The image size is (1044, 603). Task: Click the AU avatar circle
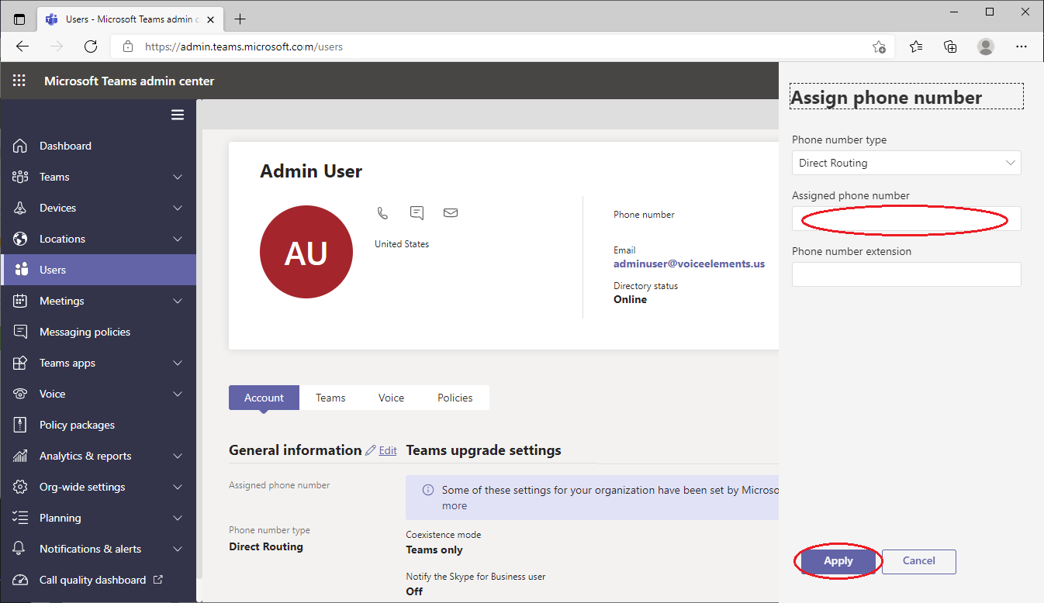click(306, 253)
